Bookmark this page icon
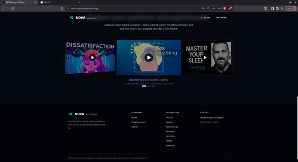 [62, 8]
